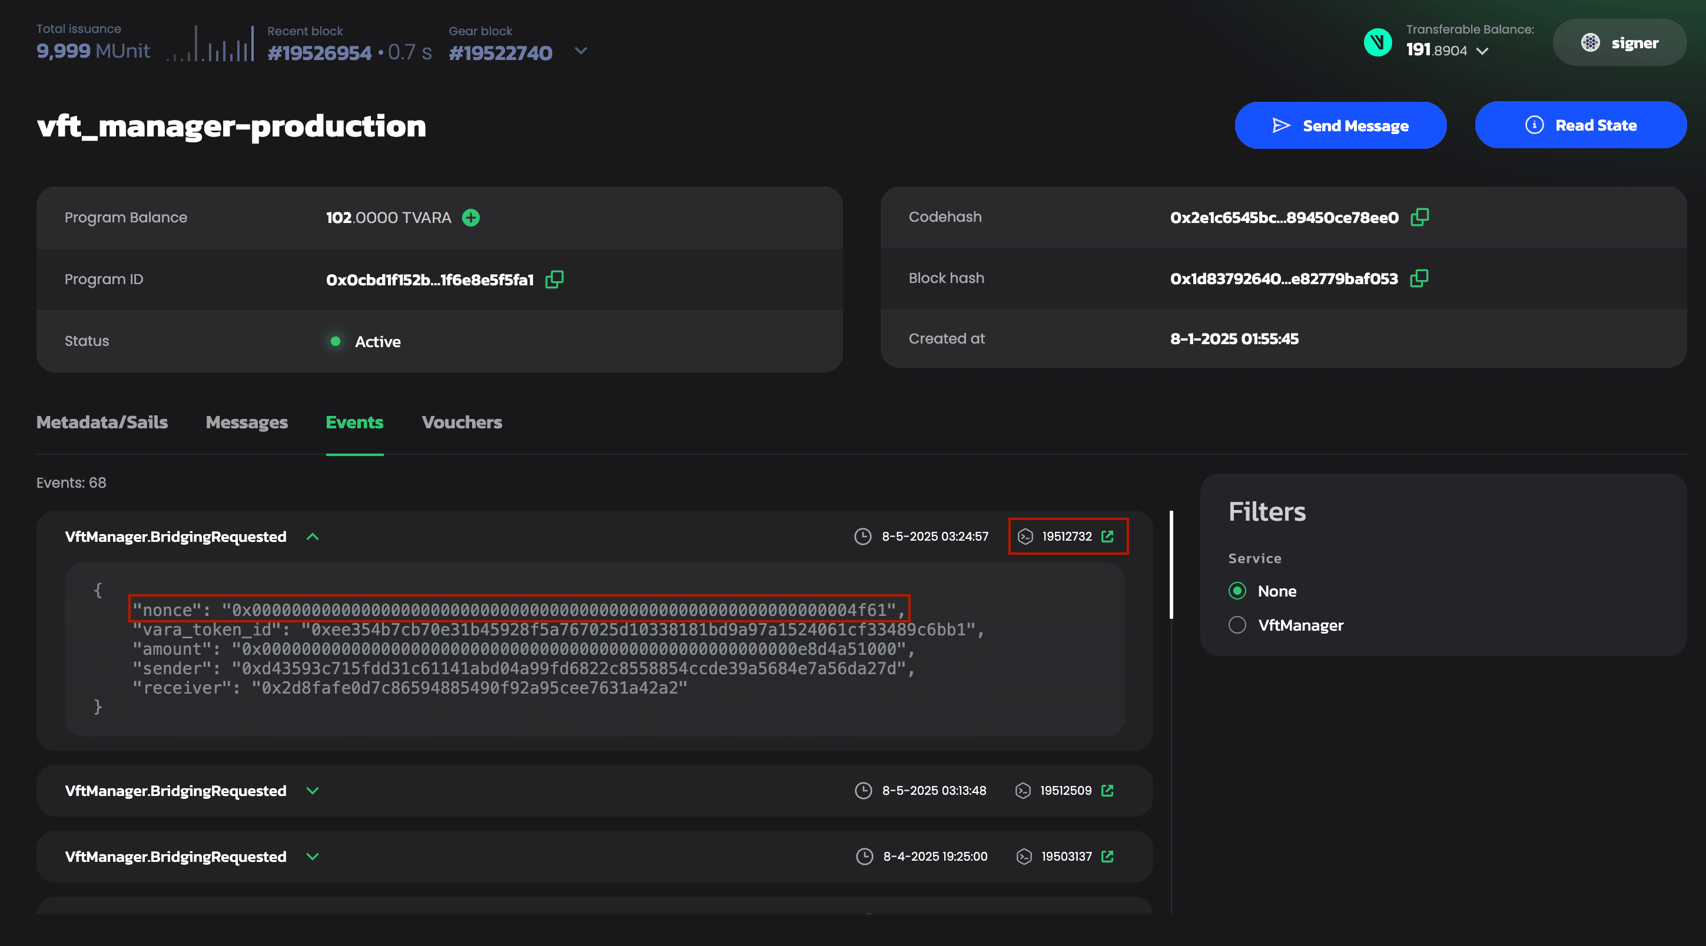Open block 19512509 external link

coord(1107,791)
